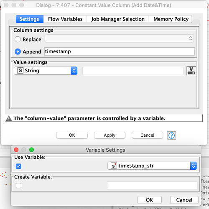Click Apply in the dialog

coord(110,135)
